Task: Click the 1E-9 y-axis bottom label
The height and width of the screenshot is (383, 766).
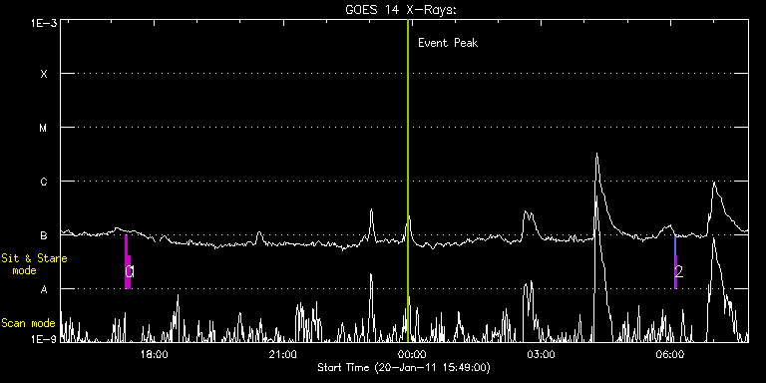Action: click(x=44, y=339)
